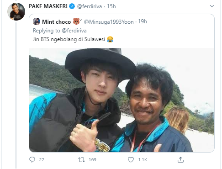Click the retweet arrows icon

(81, 160)
